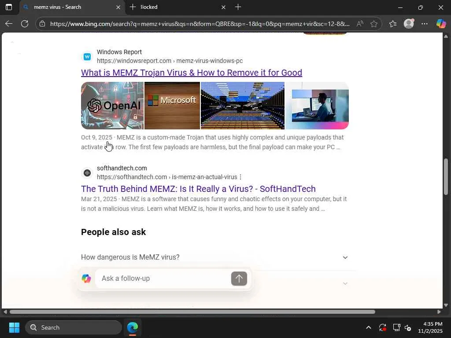This screenshot has width=451, height=338.
Task: Go back with the browser back arrow
Action: [9, 24]
